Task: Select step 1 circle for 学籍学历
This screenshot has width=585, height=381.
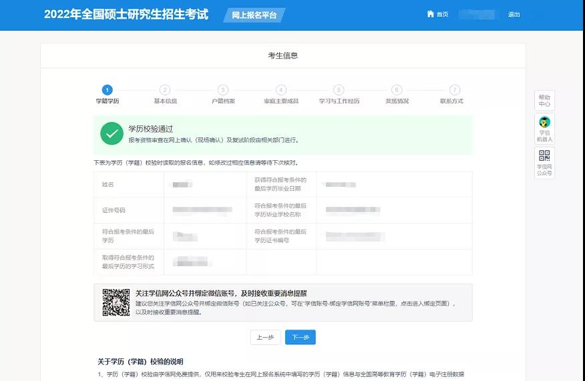Action: 107,90
